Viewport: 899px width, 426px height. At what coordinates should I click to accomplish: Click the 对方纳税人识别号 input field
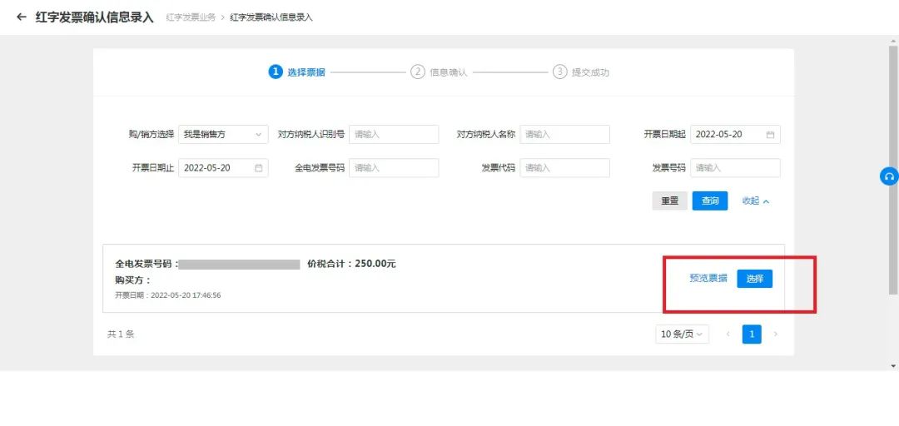coord(393,135)
